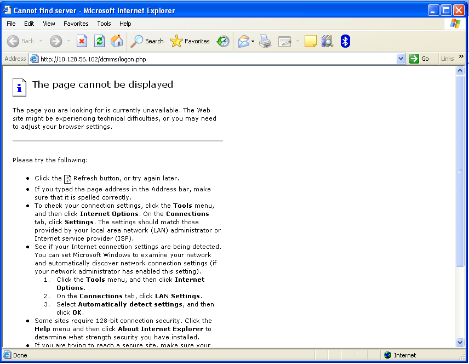Screen dimensions: 469x364
Task: Click the 'Address' label
Action: pos(15,59)
